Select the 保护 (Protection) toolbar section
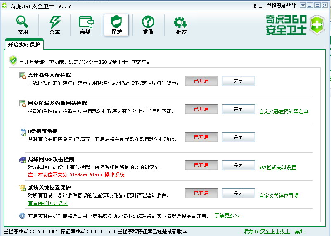Screen dimensions: 331x236 point(116,25)
